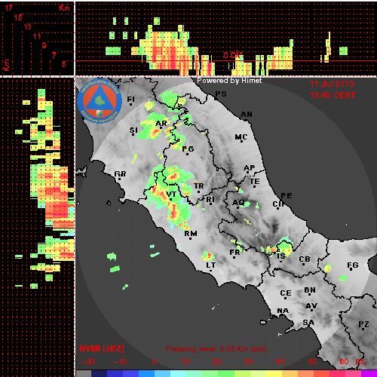Click the Protezione Civile Abruzzo logo
Viewport: 377px width, 377px height.
(100, 101)
